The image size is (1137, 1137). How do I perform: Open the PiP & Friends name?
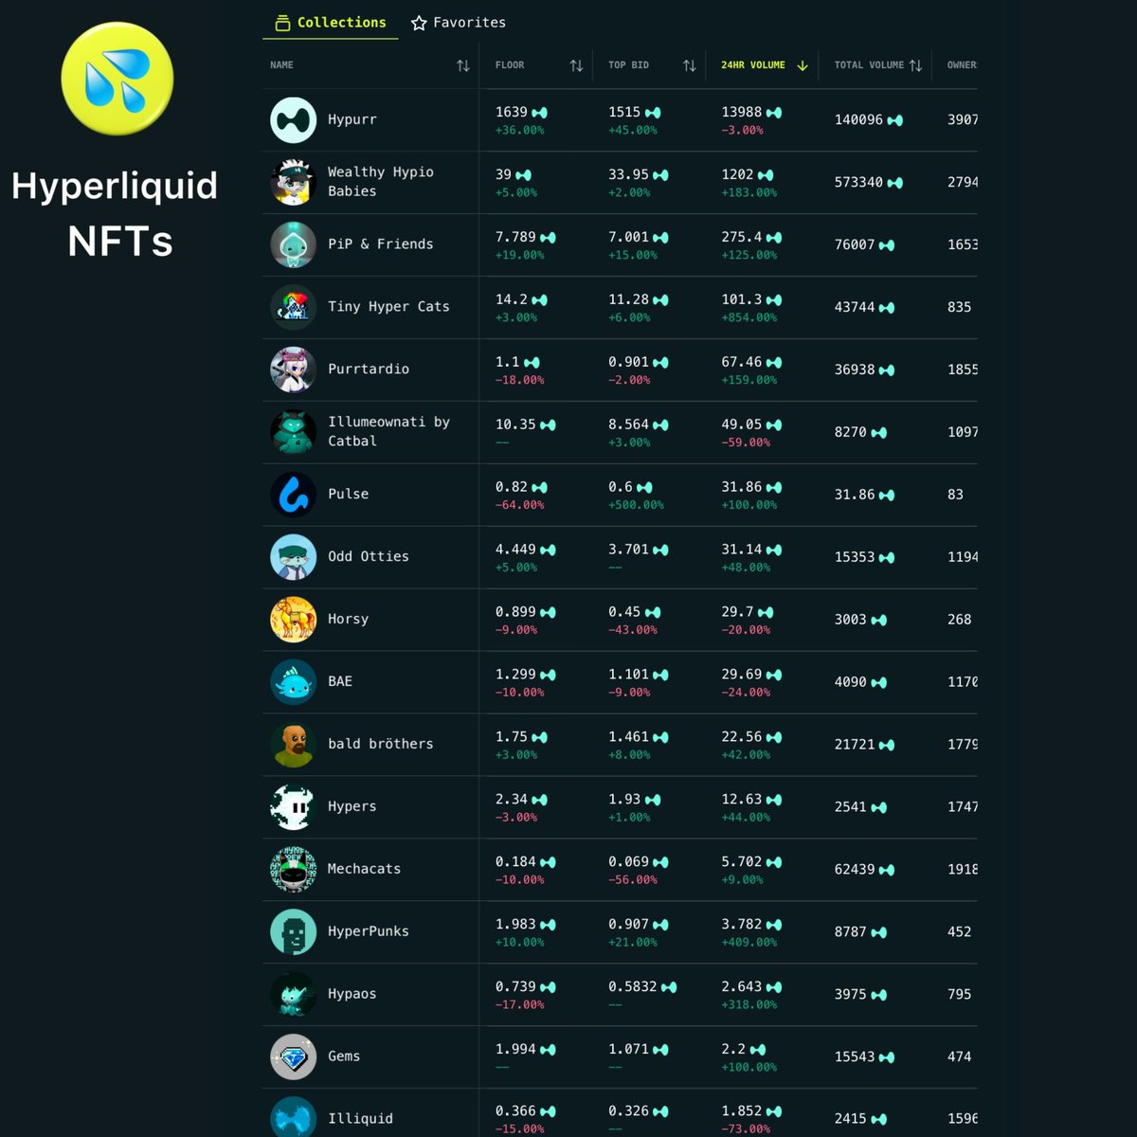pos(381,244)
